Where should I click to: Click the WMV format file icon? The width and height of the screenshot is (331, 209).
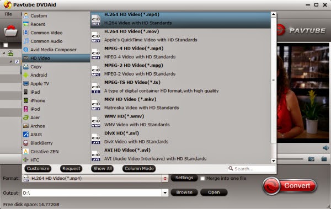pyautogui.click(x=96, y=122)
